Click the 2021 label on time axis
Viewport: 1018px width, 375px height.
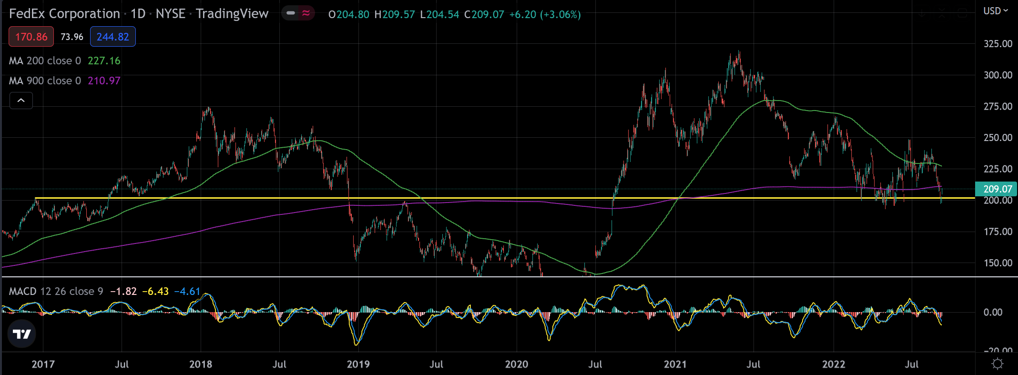pyautogui.click(x=675, y=364)
